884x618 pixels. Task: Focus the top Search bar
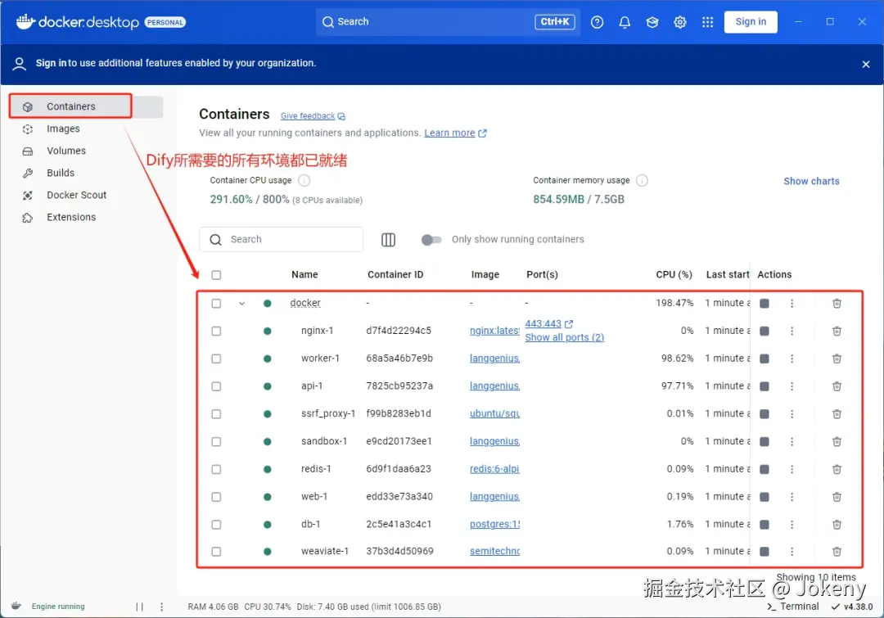[449, 22]
